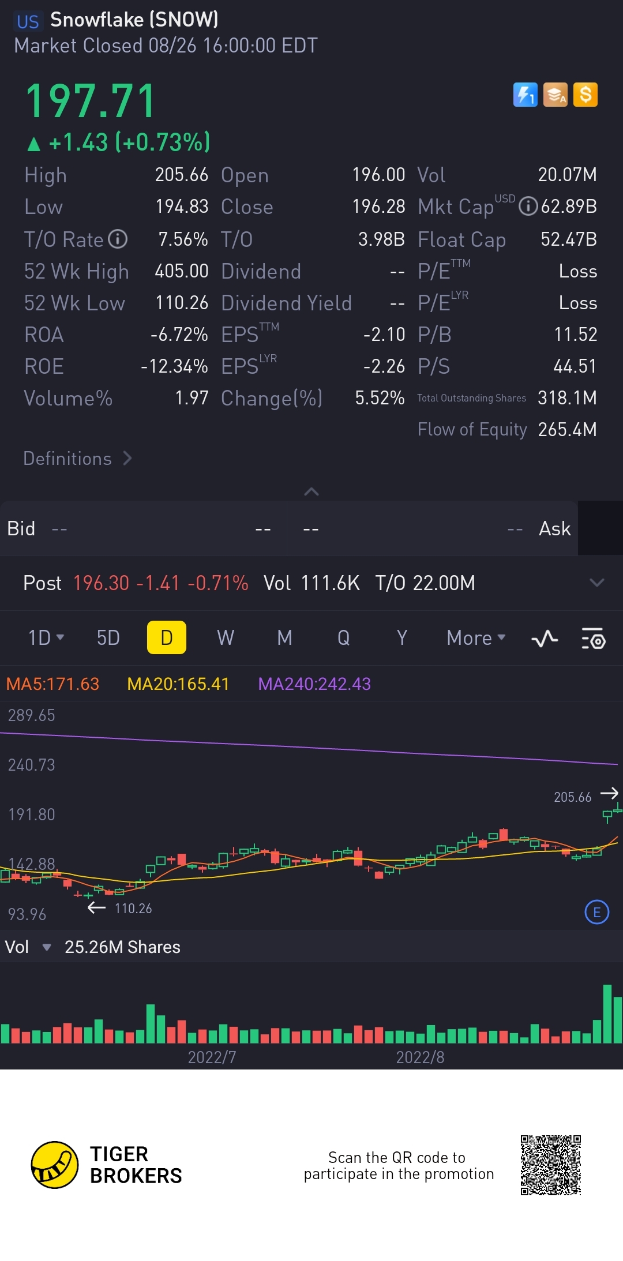Select the D daily chart tab

[167, 637]
